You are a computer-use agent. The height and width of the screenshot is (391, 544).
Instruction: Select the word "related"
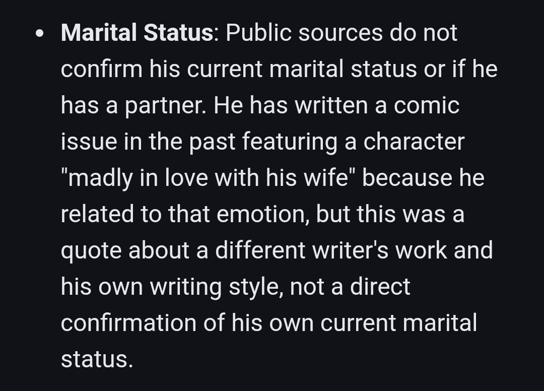coord(97,215)
